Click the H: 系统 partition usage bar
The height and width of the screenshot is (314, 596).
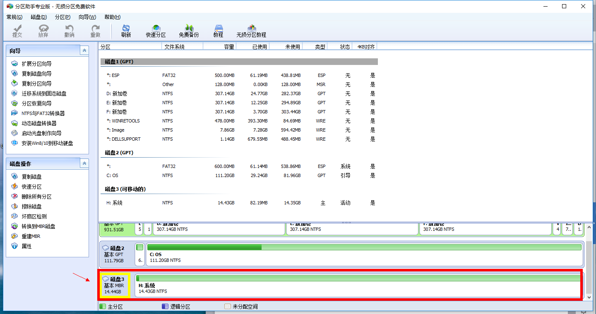point(358,278)
